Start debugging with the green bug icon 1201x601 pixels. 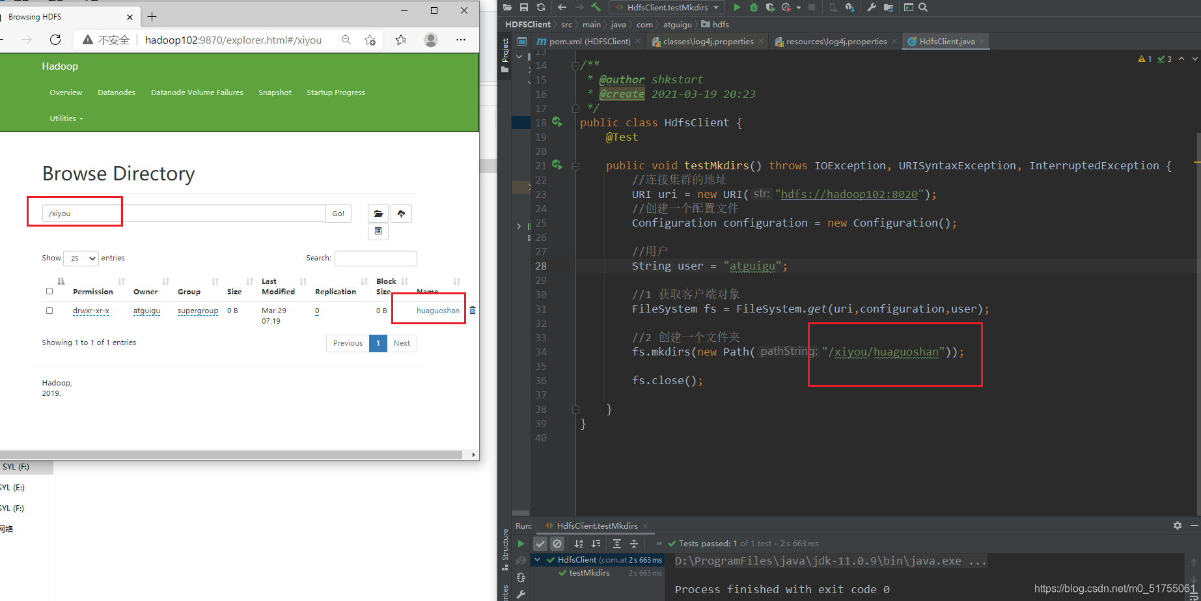754,7
